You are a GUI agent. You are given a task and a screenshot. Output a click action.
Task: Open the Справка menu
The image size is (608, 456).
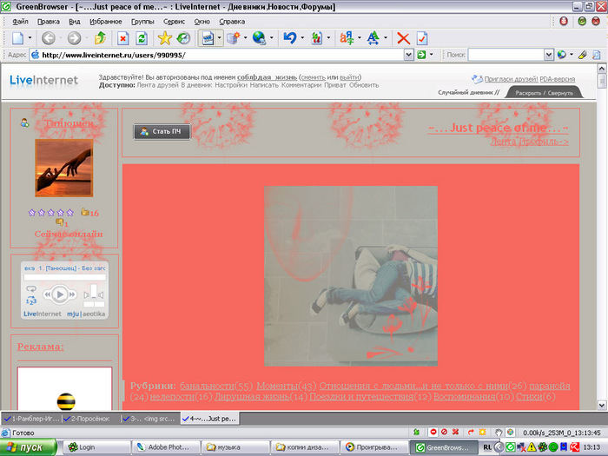[232, 22]
